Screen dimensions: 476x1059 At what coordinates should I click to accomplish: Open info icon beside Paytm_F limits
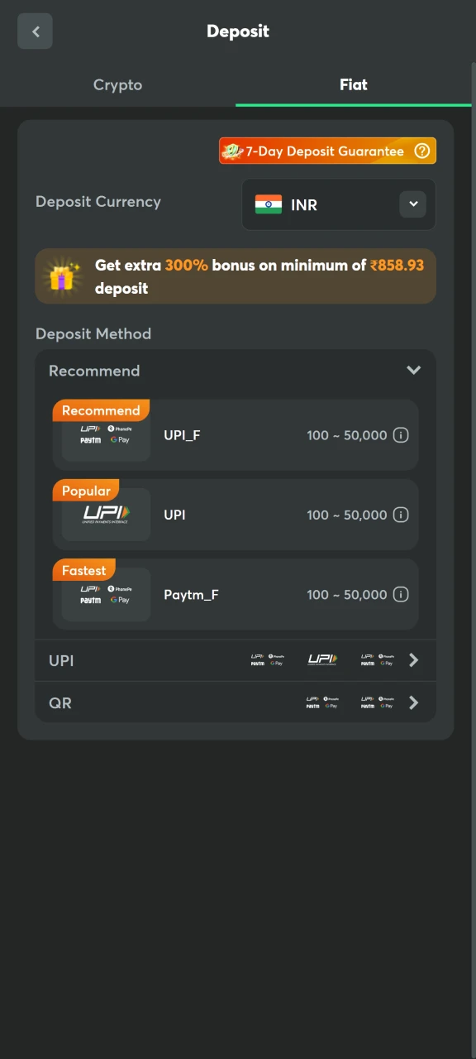point(401,594)
